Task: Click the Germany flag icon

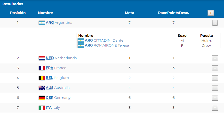Action: 42,98
